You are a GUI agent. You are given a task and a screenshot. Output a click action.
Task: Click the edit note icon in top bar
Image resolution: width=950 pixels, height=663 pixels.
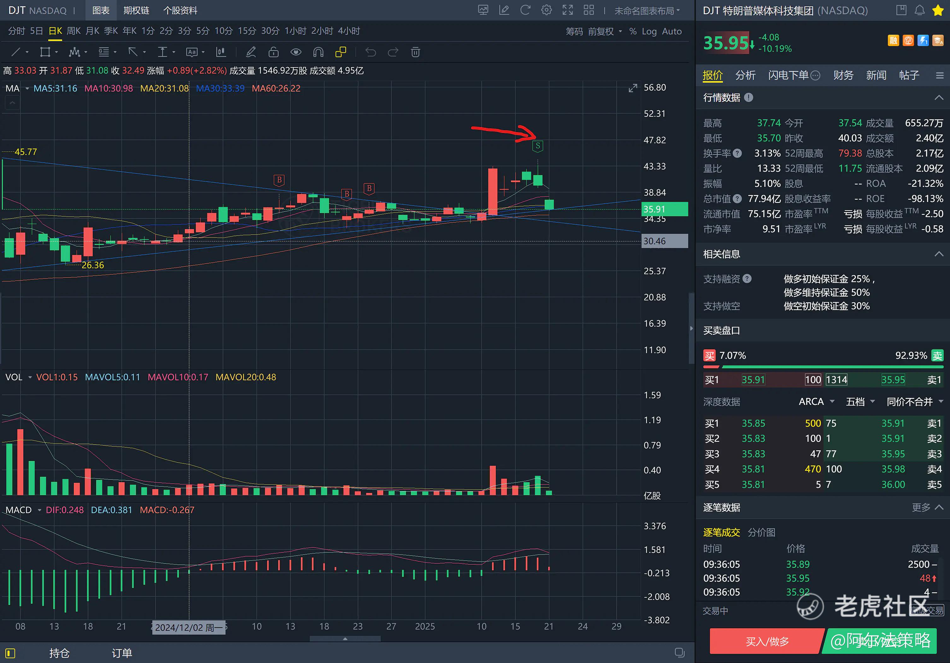click(504, 10)
